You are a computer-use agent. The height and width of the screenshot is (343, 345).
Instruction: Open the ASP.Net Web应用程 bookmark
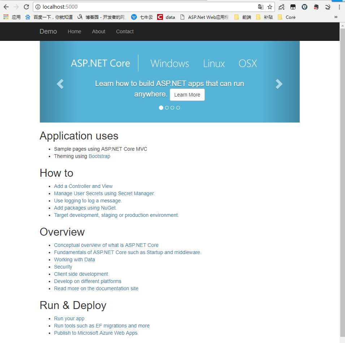(x=204, y=17)
